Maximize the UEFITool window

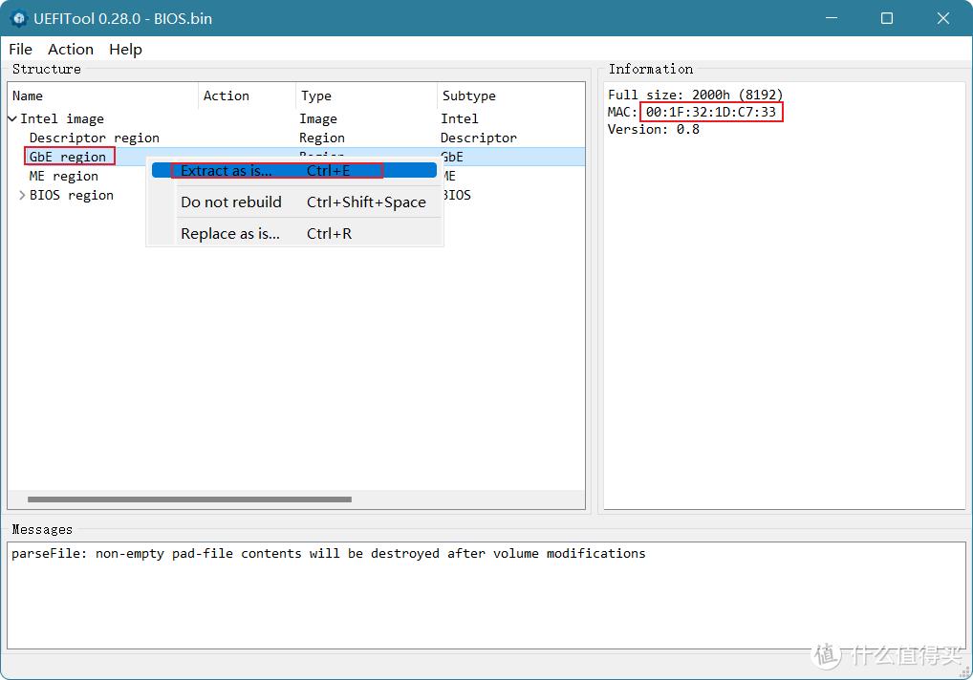886,18
